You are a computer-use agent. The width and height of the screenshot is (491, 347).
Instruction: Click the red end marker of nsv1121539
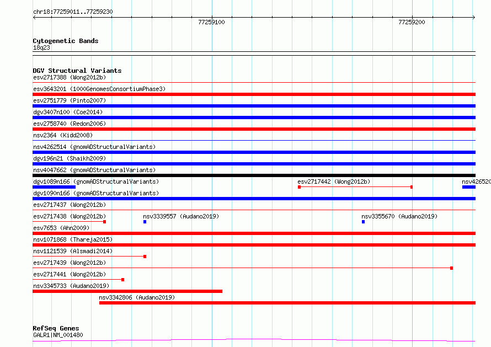tap(145, 257)
